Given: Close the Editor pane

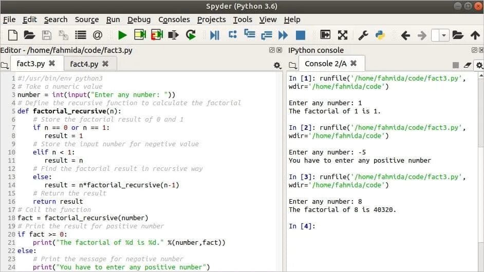Looking at the screenshot, I should 280,50.
